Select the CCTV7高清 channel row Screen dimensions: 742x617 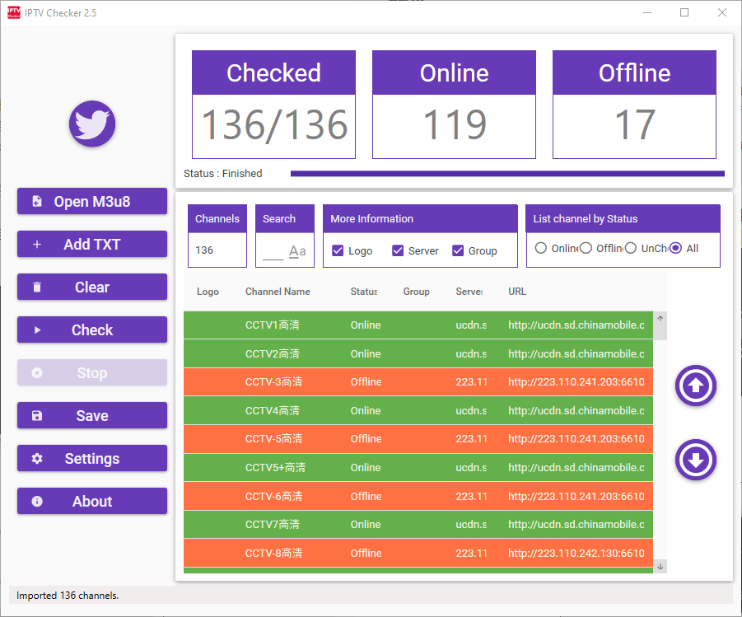[x=418, y=525]
